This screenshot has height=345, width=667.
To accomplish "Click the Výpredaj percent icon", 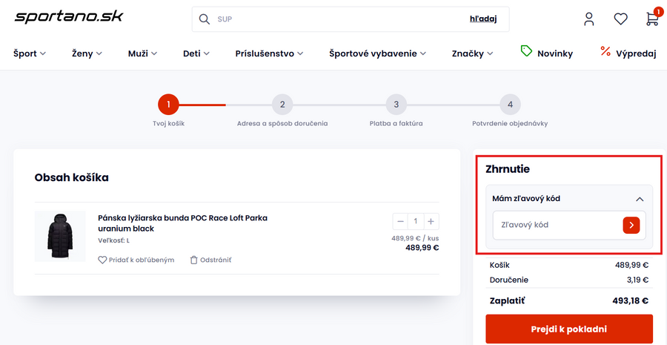I will 605,52.
